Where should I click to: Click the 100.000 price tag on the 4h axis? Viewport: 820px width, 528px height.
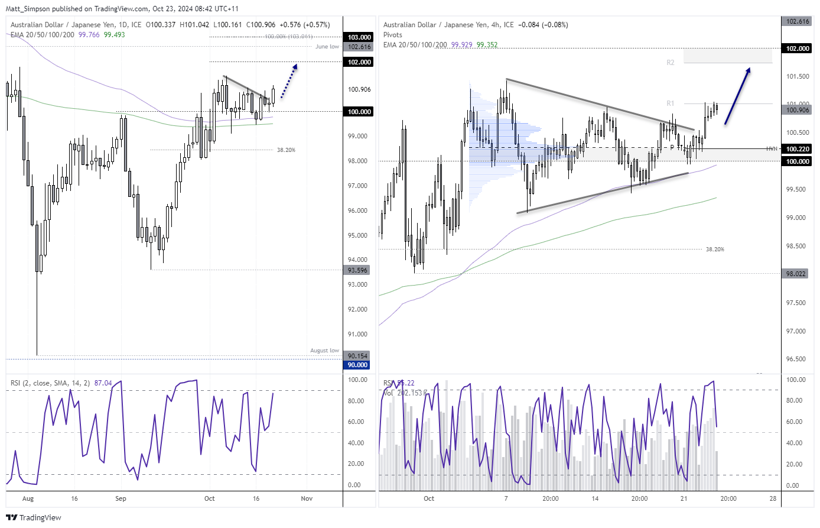(x=796, y=161)
